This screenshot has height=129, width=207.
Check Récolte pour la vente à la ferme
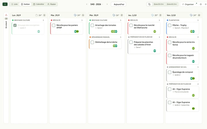click(x=170, y=42)
